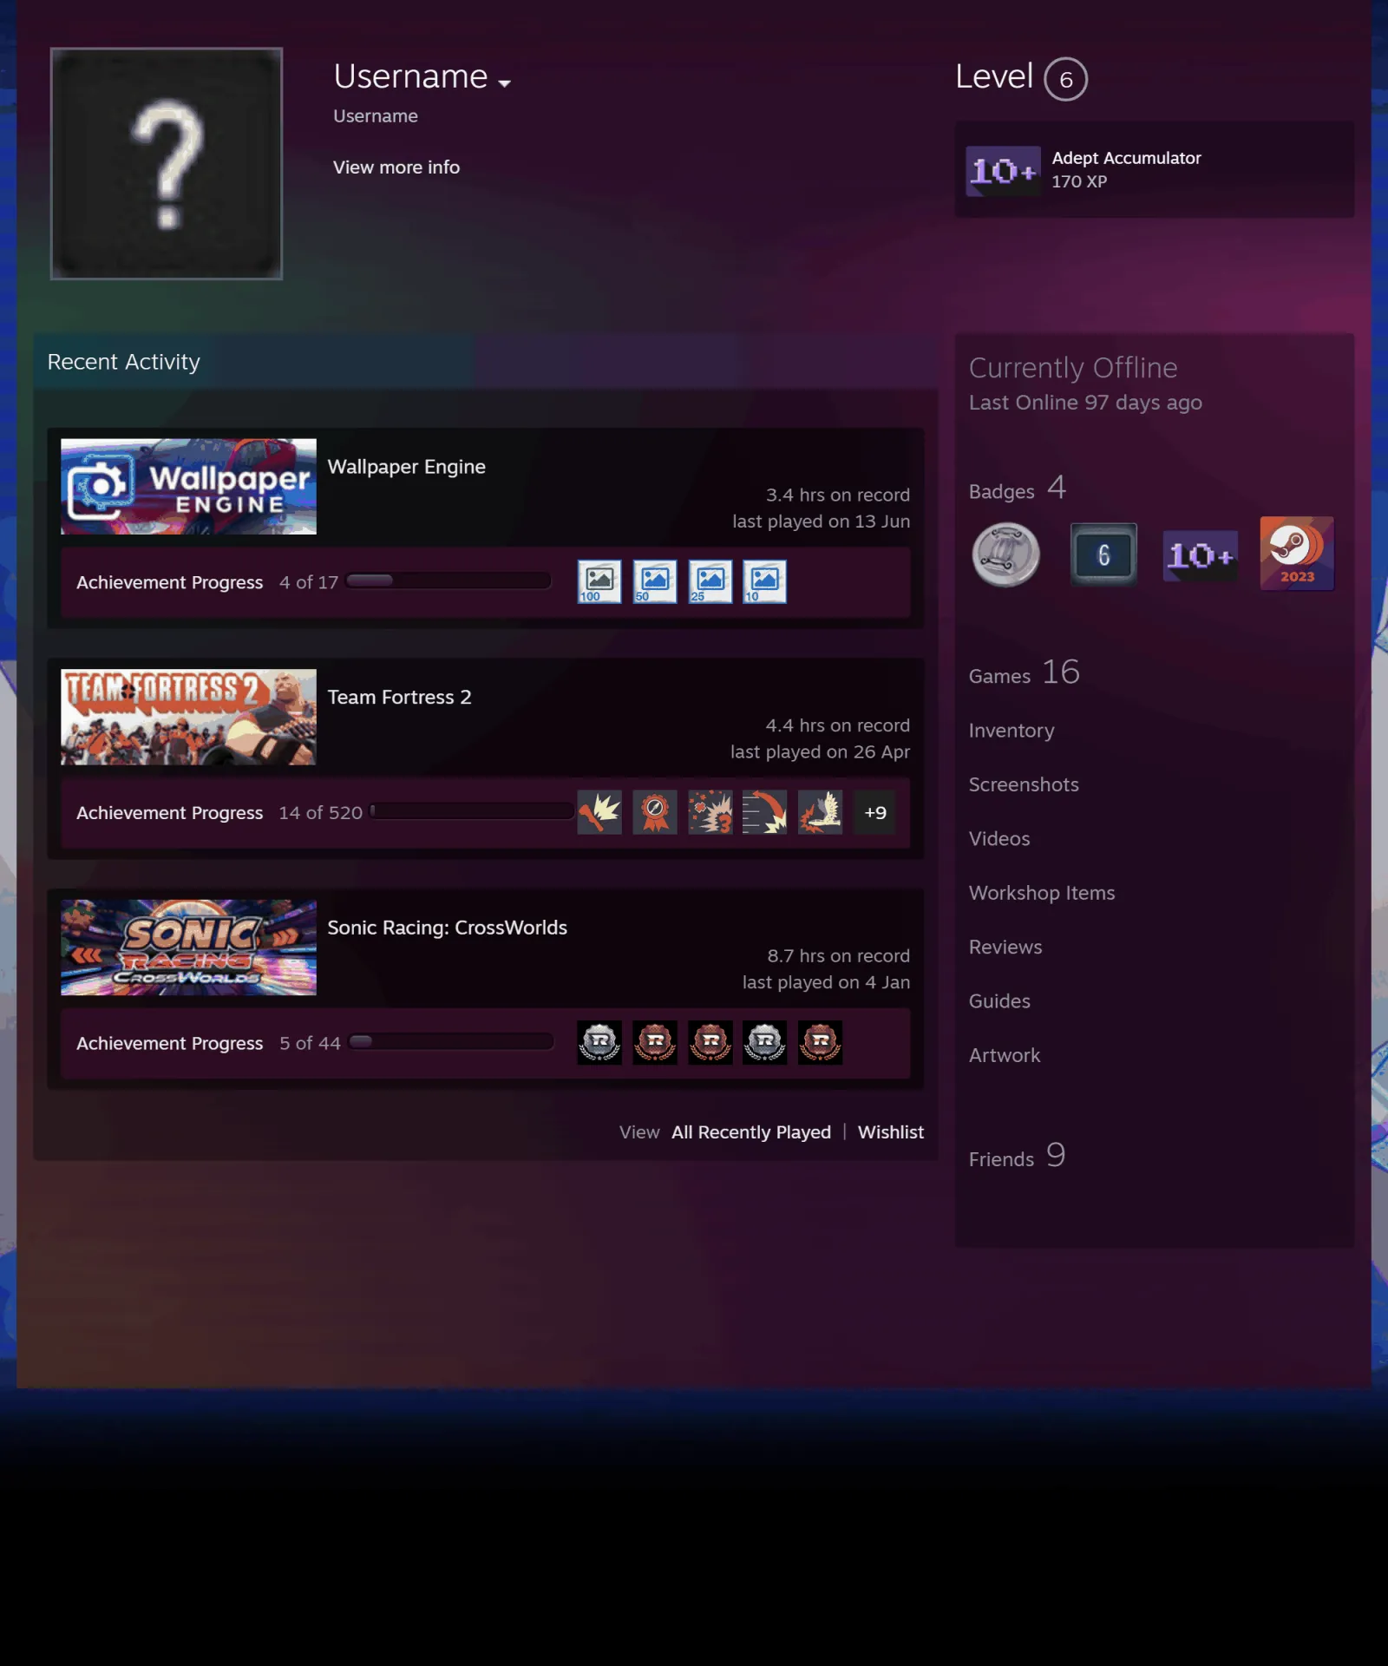Screen dimensions: 1388x1666
Task: Show the +9 more Team Fortress 2 achievements
Action: coord(875,812)
